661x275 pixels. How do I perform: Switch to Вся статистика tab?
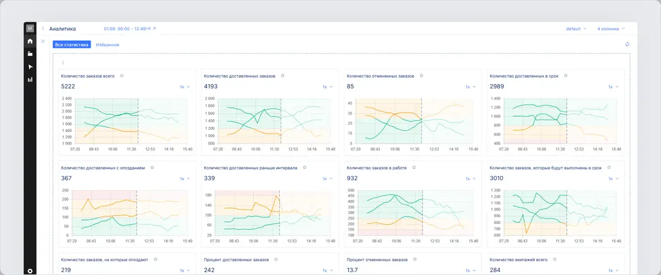pos(72,45)
